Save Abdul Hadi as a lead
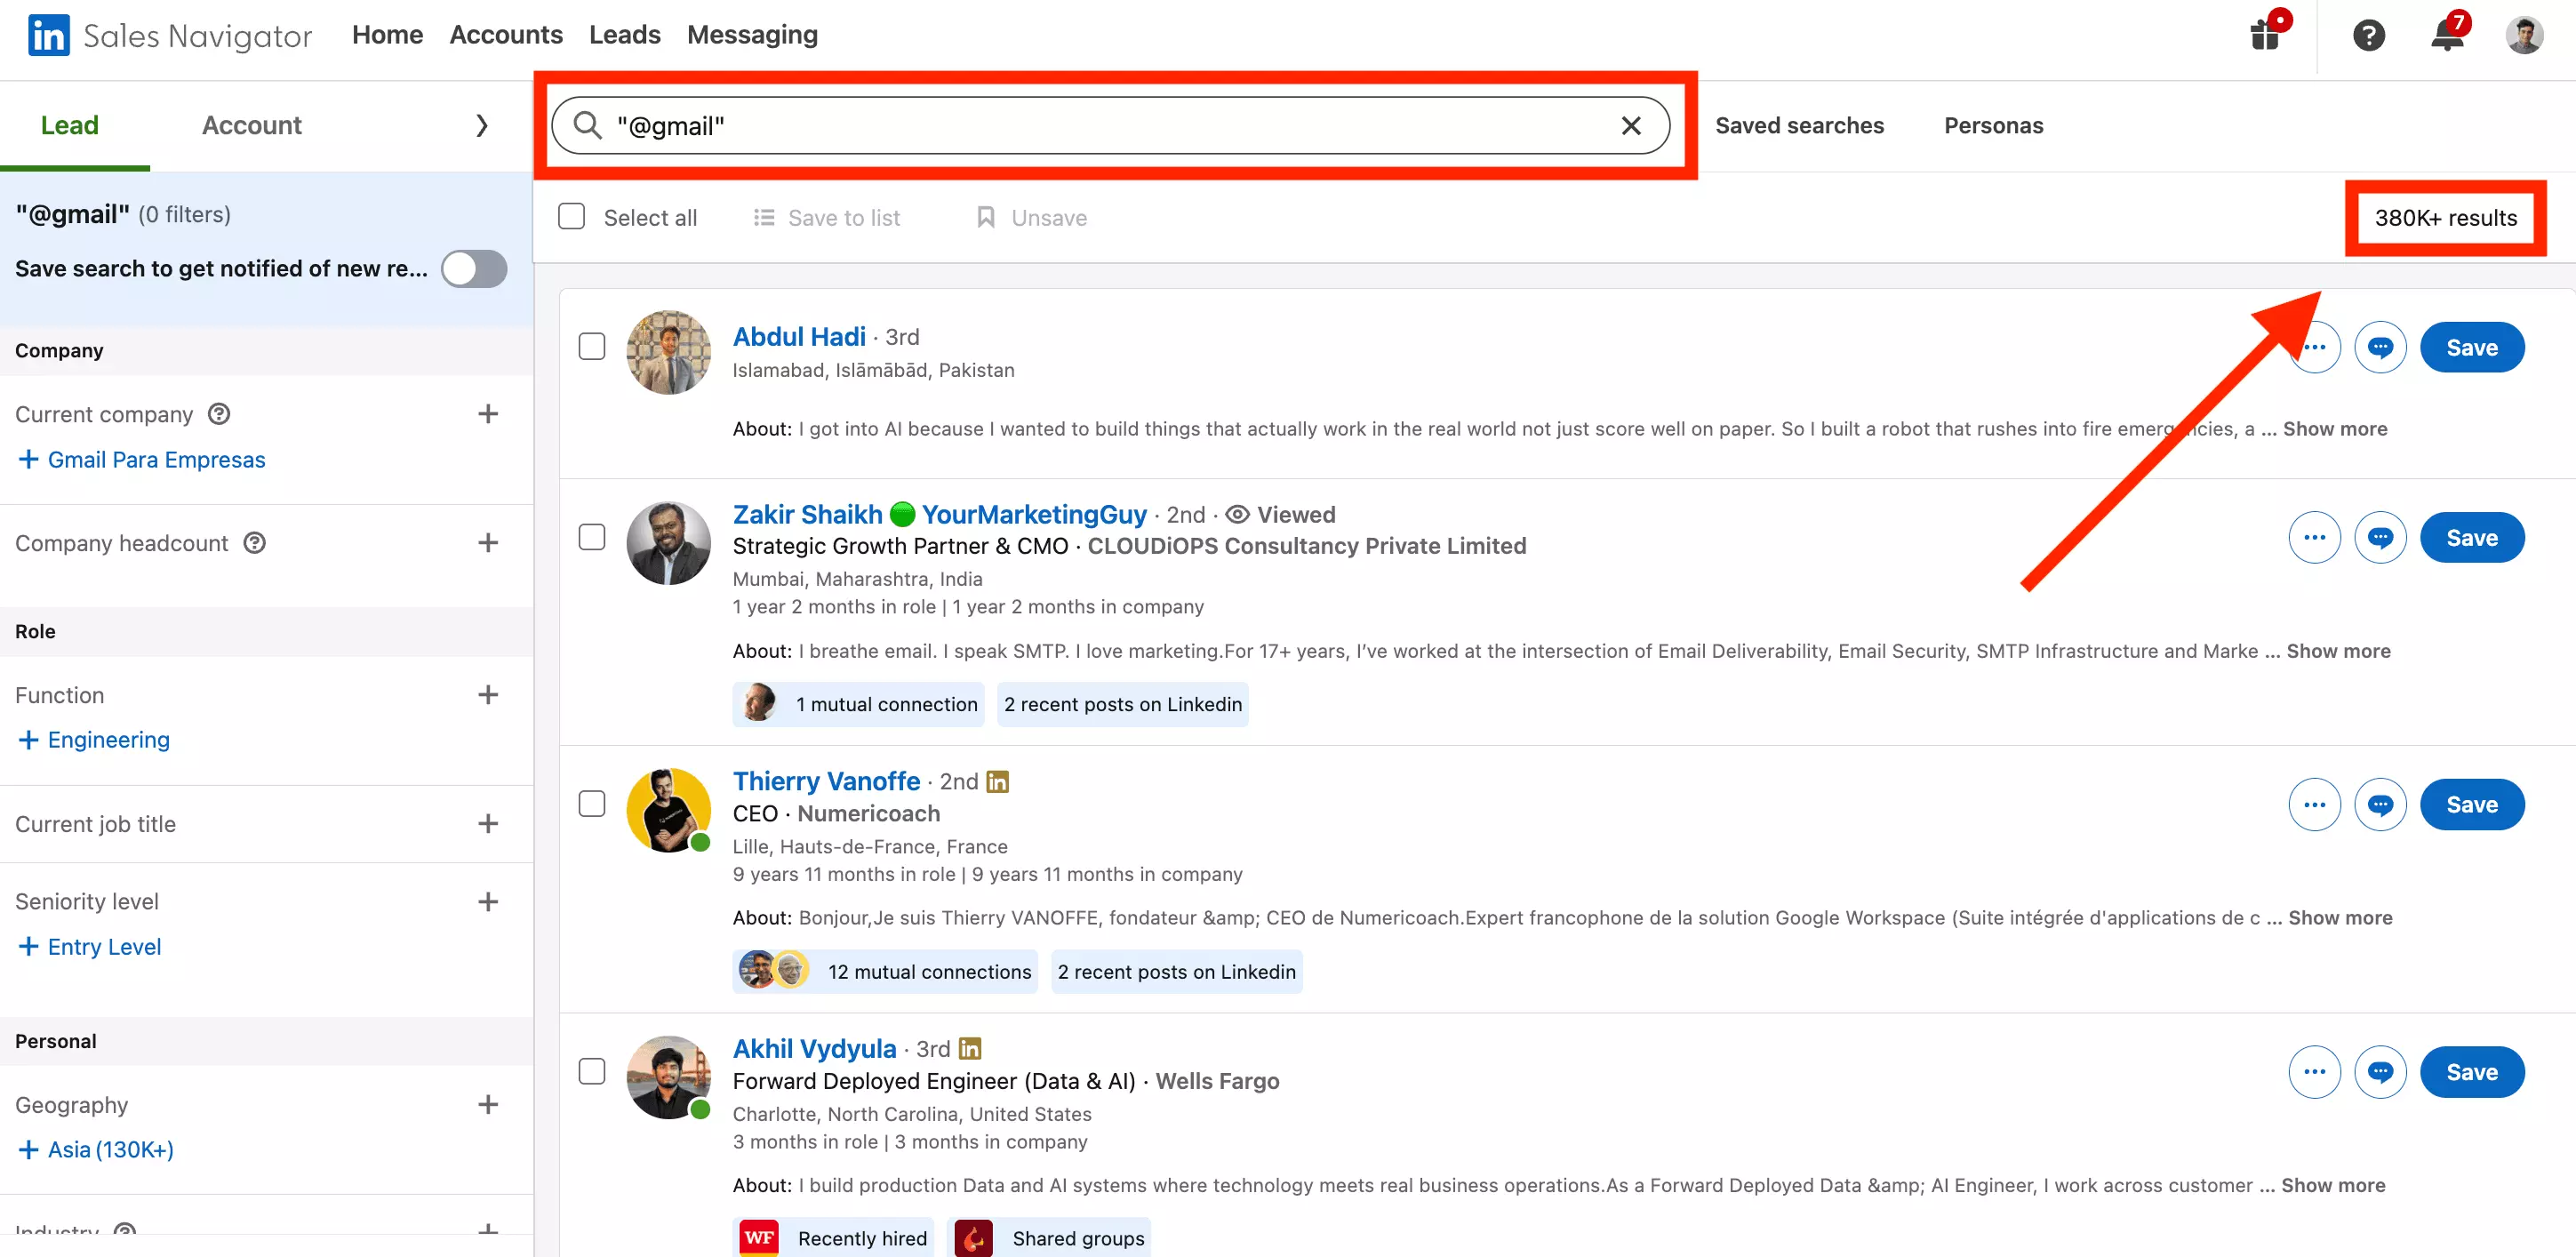The height and width of the screenshot is (1257, 2576). click(x=2472, y=347)
